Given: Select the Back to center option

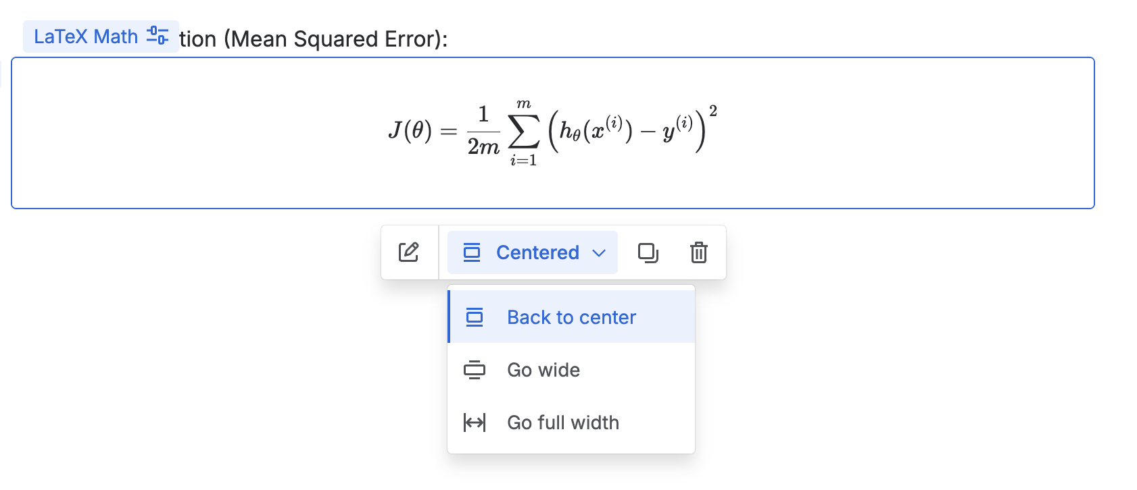Looking at the screenshot, I should (x=571, y=317).
